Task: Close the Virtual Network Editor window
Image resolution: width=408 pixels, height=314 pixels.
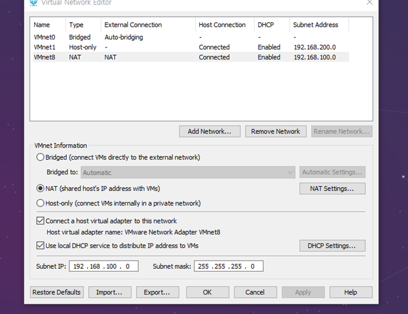Action: pos(369,3)
